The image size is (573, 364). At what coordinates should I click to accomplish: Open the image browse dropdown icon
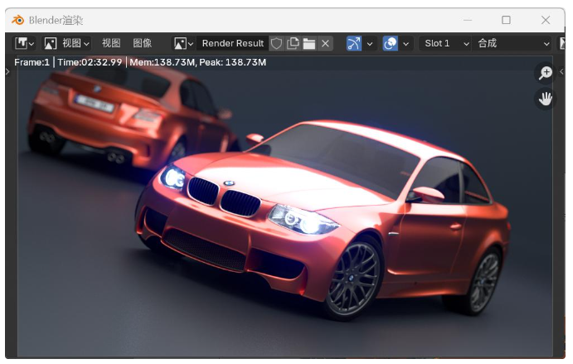183,43
